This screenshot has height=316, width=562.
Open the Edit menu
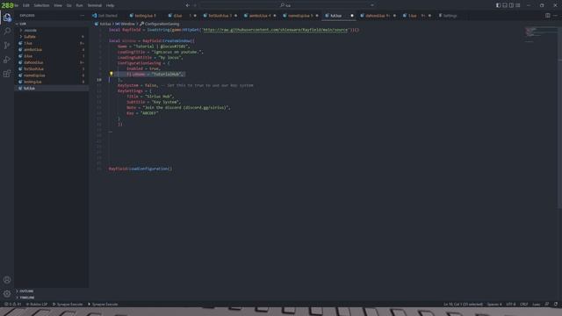tap(25, 5)
